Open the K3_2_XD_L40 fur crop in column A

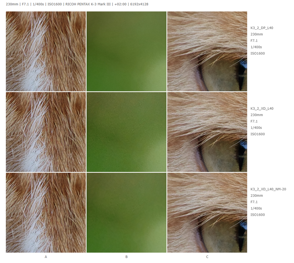pos(46,132)
